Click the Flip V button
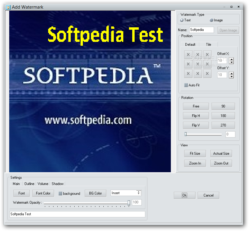 point(196,125)
